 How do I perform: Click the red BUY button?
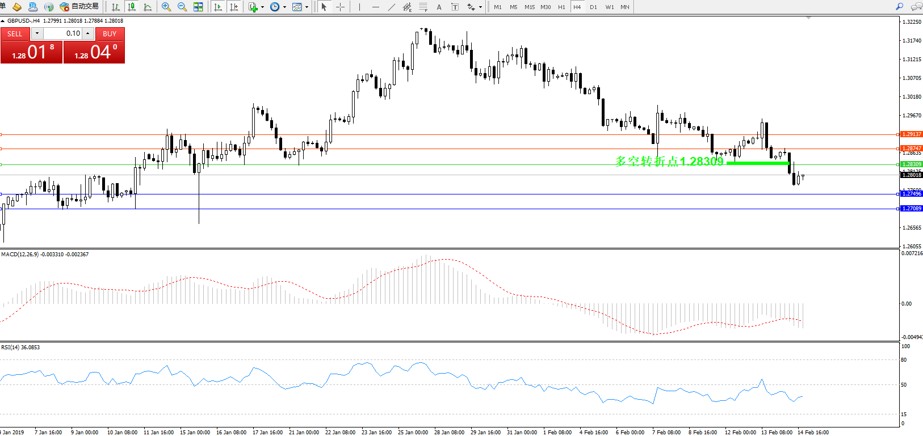point(110,33)
